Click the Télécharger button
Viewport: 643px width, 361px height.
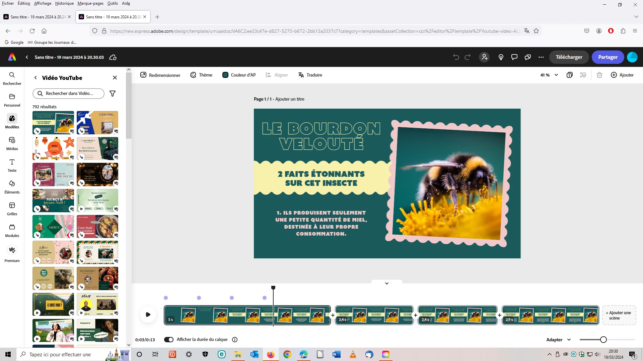[x=569, y=57]
